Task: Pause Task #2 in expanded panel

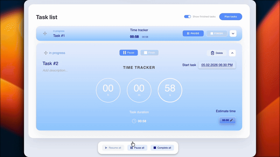Action: pyautogui.click(x=128, y=53)
